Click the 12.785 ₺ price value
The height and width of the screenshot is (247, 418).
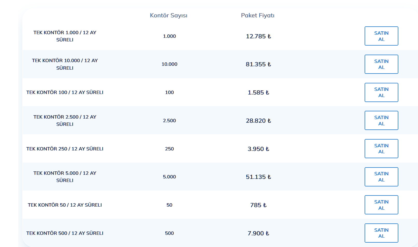click(x=258, y=36)
